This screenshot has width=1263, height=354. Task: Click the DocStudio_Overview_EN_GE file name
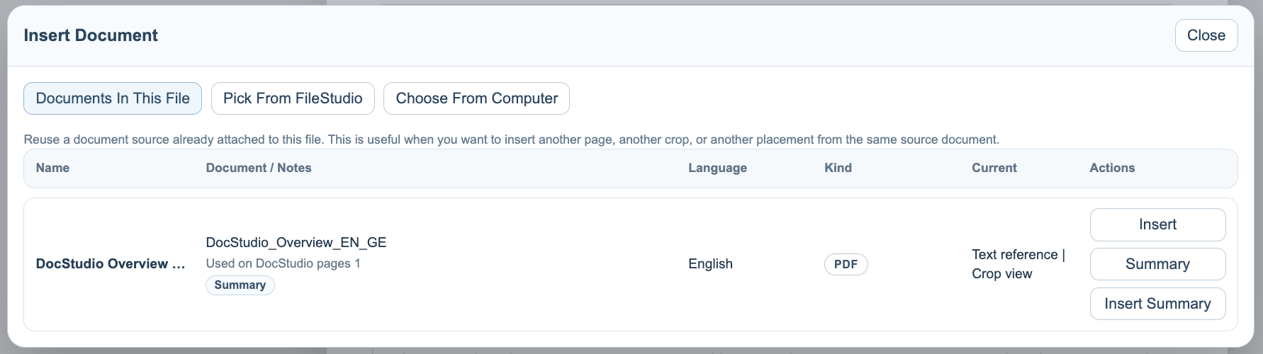tap(296, 242)
